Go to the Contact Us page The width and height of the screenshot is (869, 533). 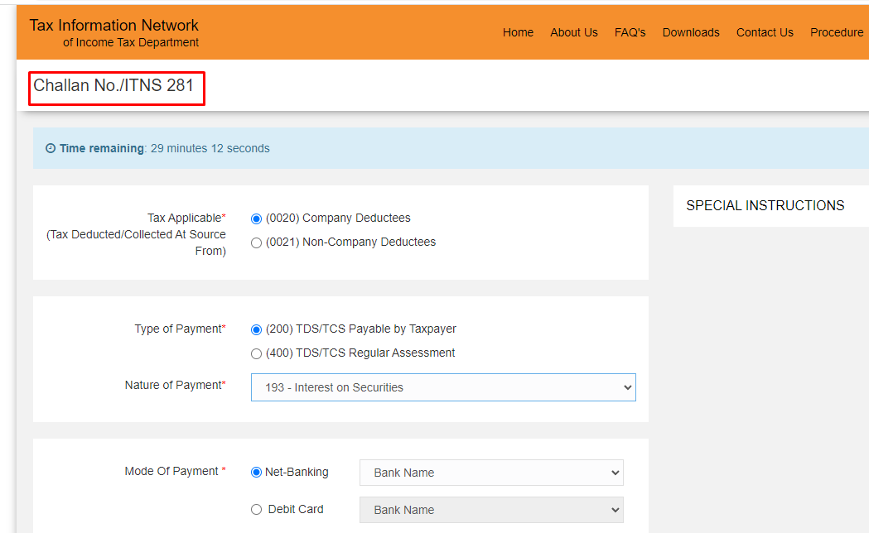(764, 32)
